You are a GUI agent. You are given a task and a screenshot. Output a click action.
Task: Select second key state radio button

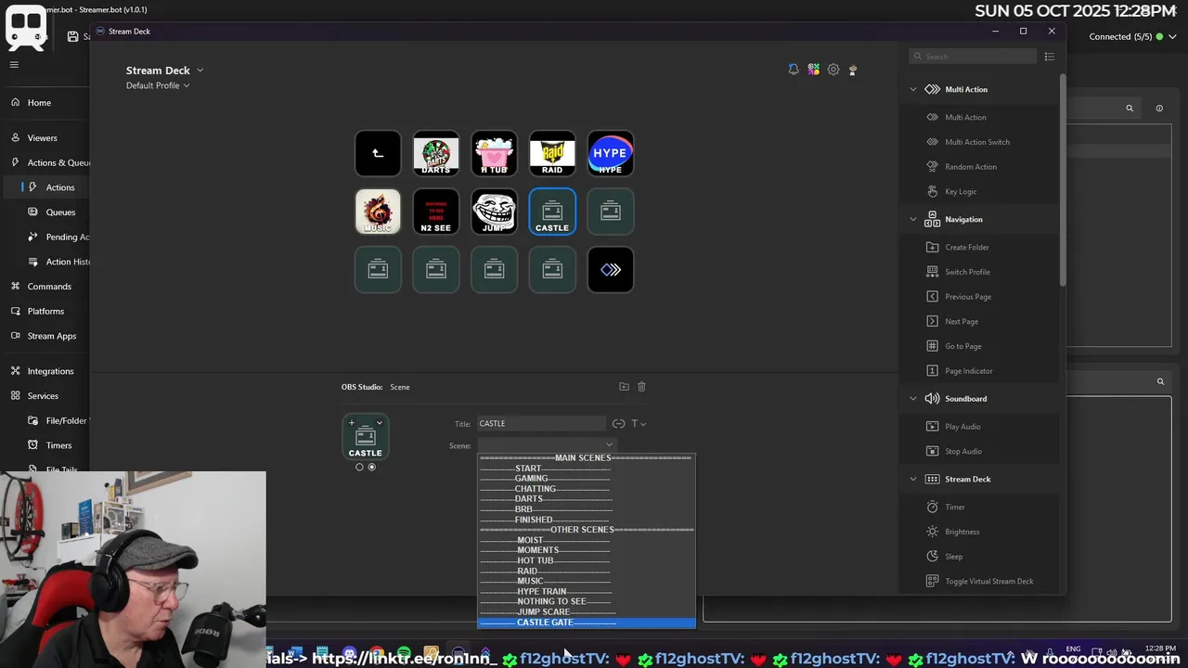372,468
